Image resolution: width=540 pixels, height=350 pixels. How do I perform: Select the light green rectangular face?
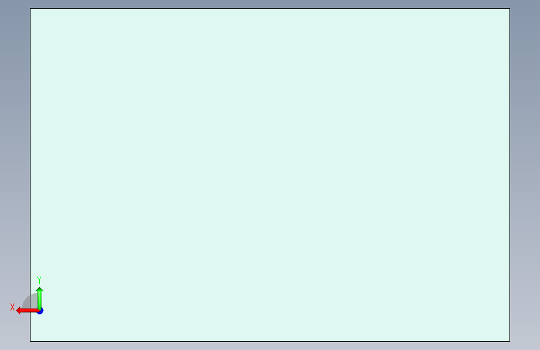click(x=270, y=175)
